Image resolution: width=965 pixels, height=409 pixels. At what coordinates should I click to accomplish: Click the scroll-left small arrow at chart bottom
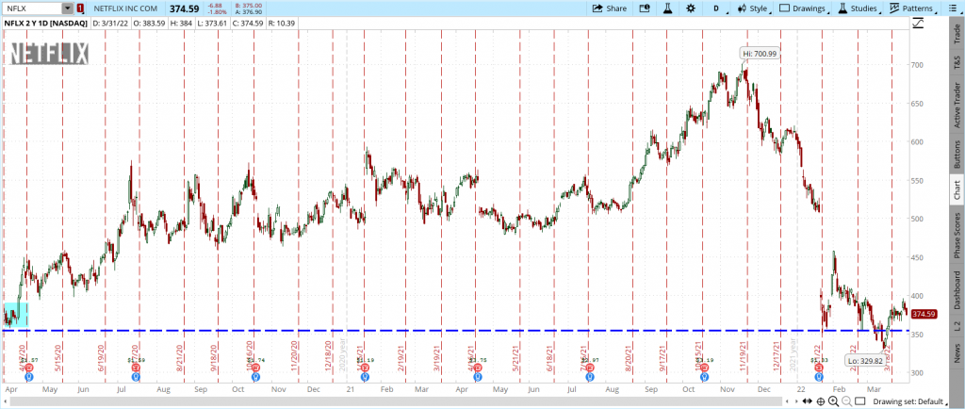787,401
